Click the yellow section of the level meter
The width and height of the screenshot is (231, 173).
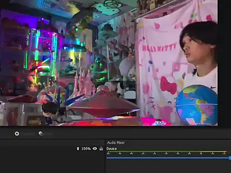(213, 151)
